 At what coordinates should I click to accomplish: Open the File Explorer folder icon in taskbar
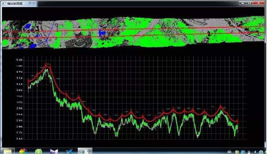point(8,151)
